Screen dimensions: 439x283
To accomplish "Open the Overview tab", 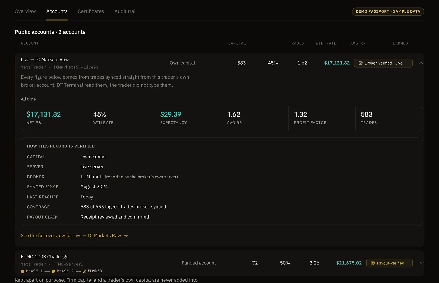I will tap(25, 11).
